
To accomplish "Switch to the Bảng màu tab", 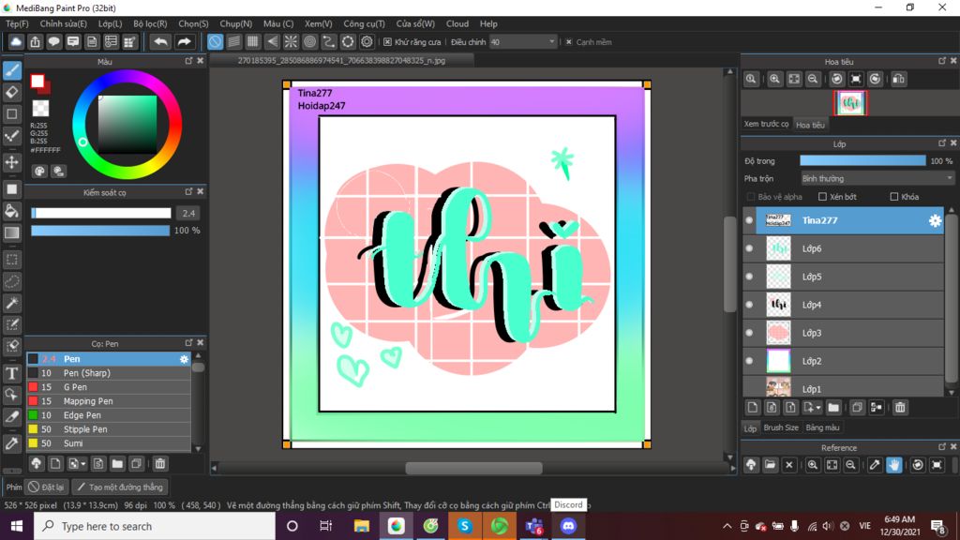I will click(x=822, y=427).
